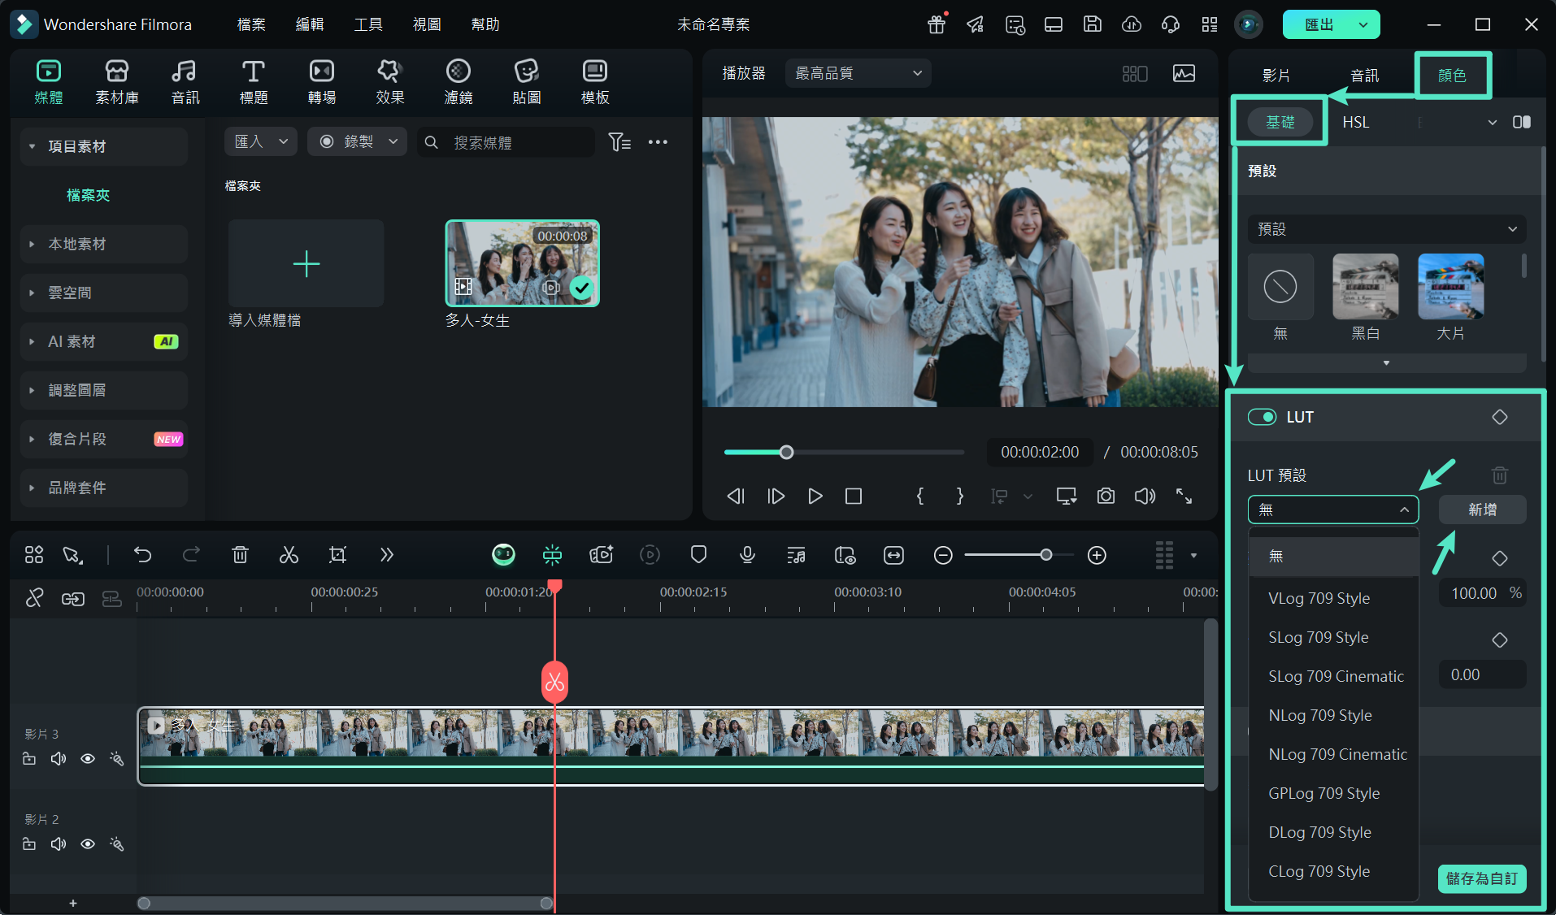This screenshot has width=1556, height=915.
Task: Open the 匯入 import dropdown
Action: tap(261, 141)
